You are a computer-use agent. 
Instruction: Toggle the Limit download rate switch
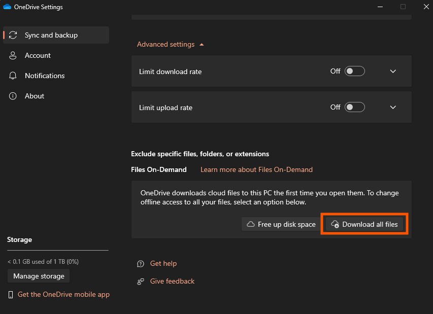355,71
